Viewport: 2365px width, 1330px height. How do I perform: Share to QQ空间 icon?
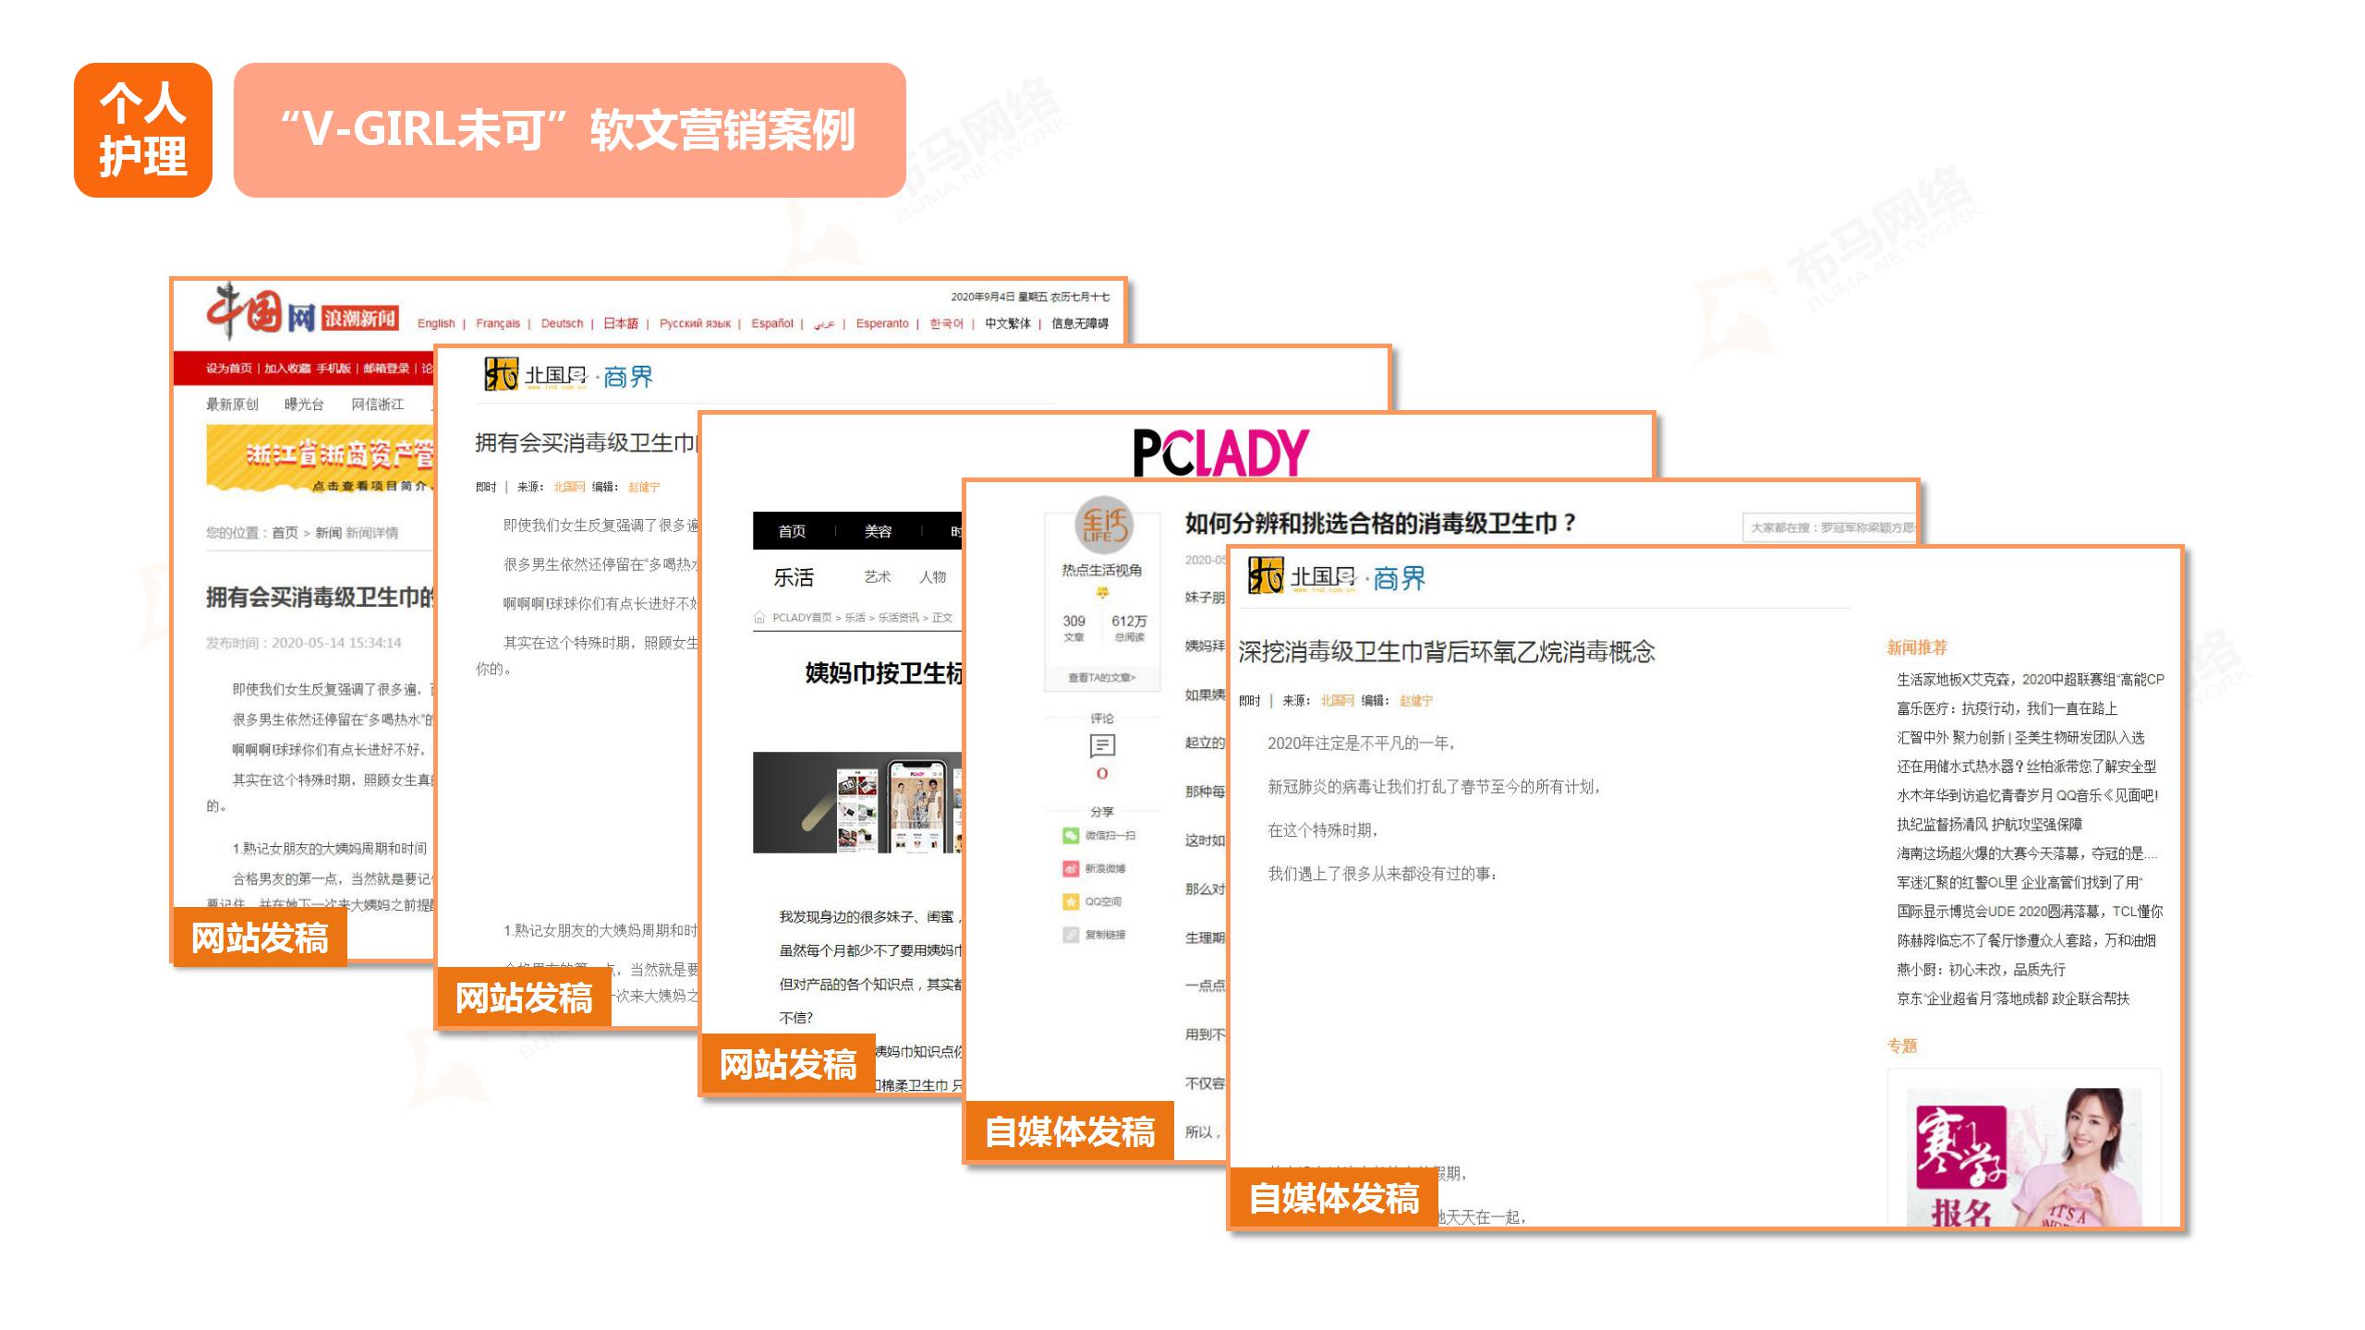(1071, 901)
